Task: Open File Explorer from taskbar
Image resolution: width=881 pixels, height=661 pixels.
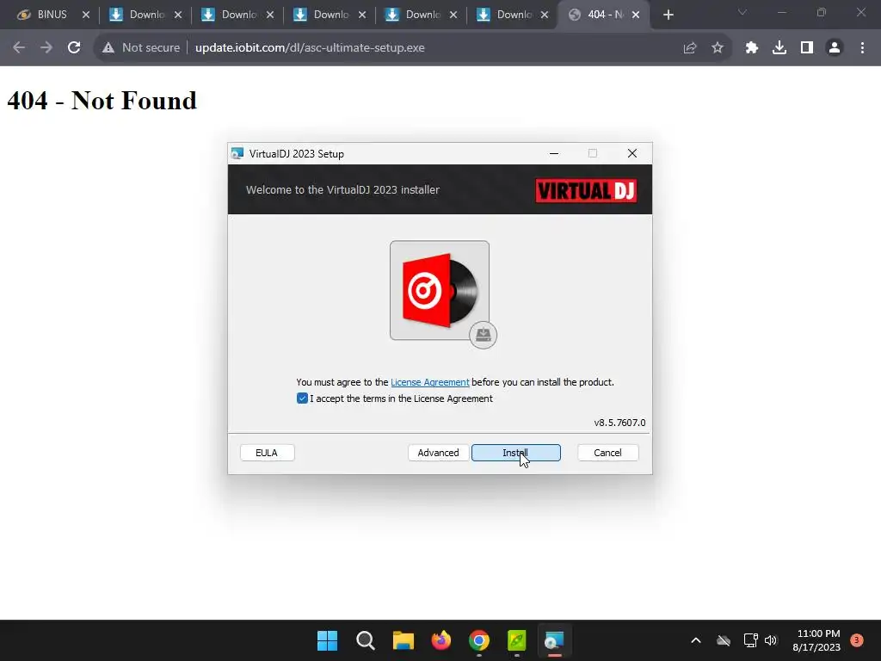Action: [x=403, y=640]
